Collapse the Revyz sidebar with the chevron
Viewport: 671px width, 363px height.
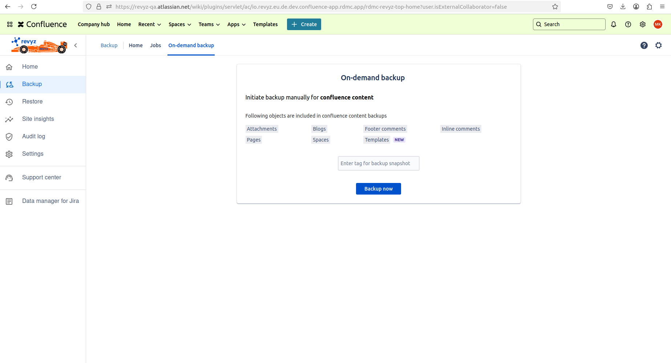click(x=76, y=45)
